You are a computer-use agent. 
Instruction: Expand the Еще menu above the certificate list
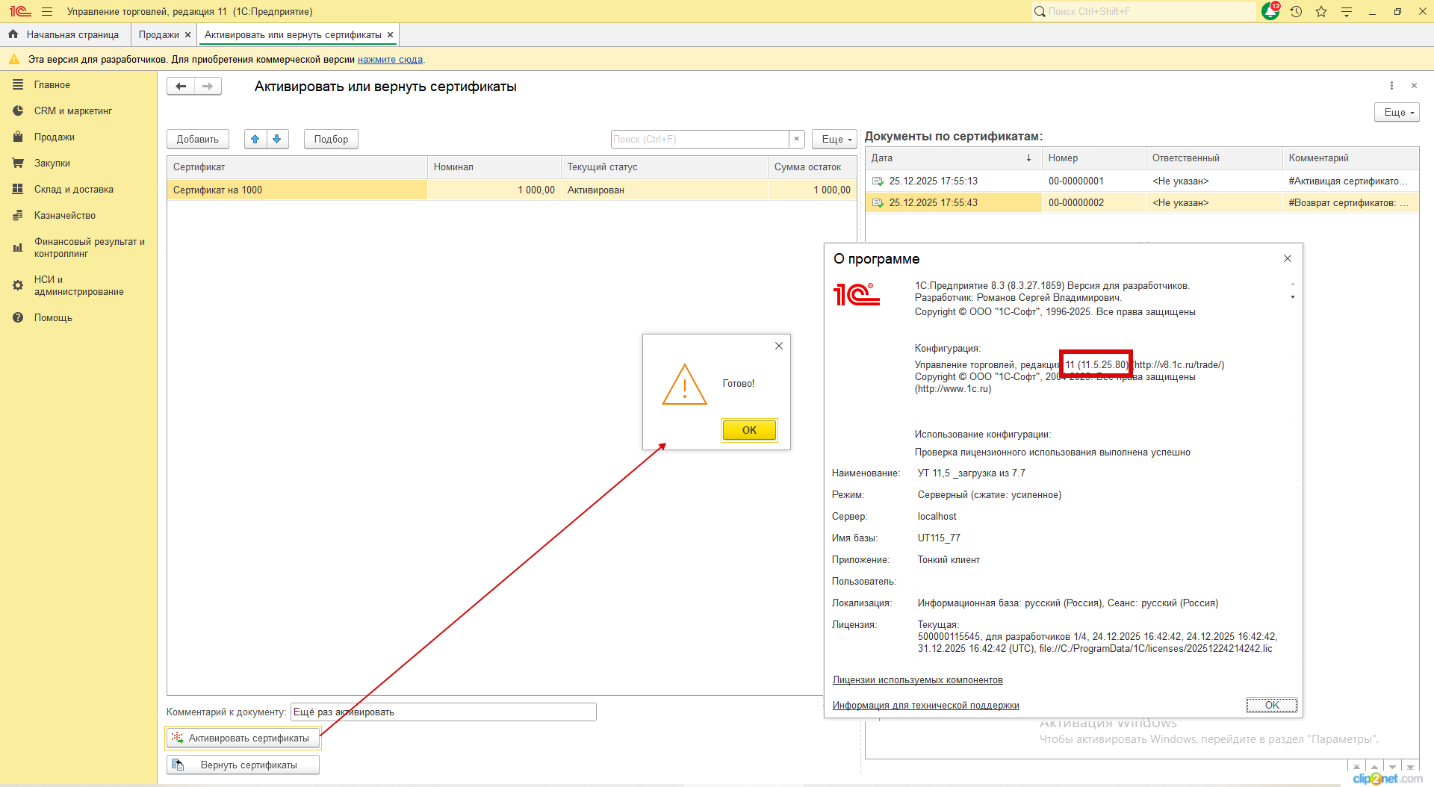[836, 139]
